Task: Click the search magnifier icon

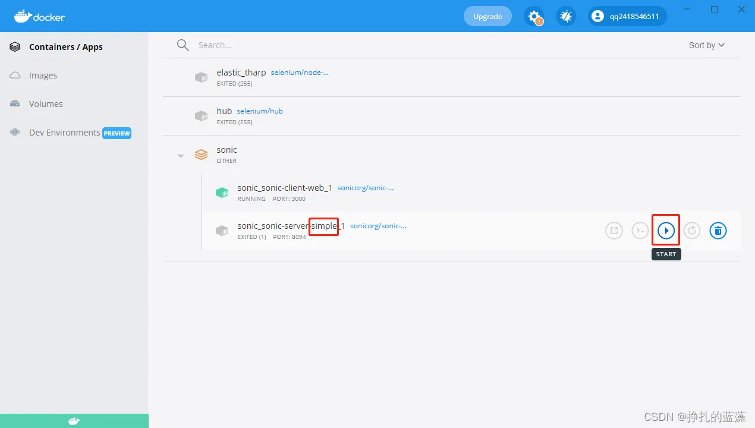Action: click(x=183, y=45)
